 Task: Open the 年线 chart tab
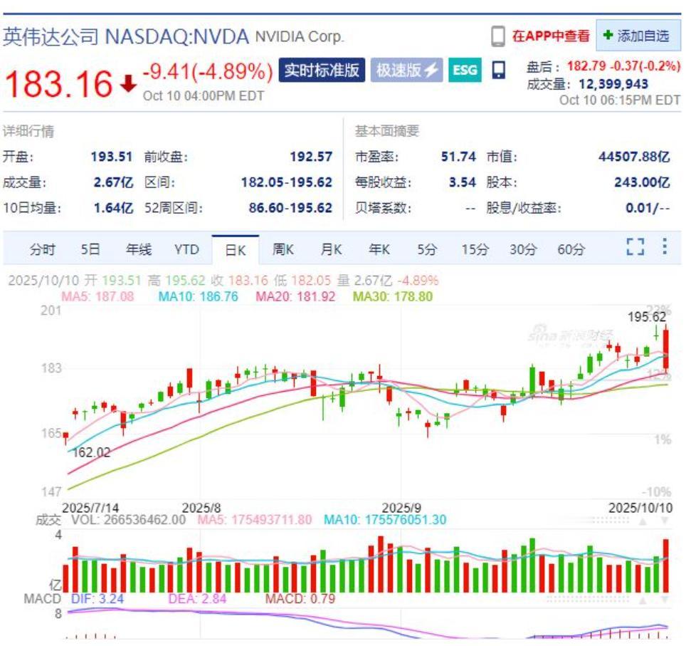coord(138,250)
